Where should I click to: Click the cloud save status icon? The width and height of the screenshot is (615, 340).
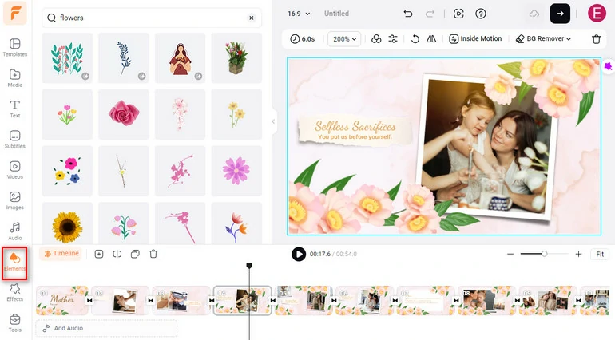(x=534, y=14)
